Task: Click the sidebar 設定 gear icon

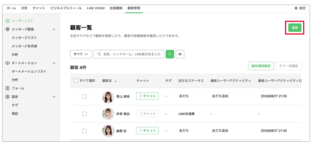Action: click(x=7, y=97)
